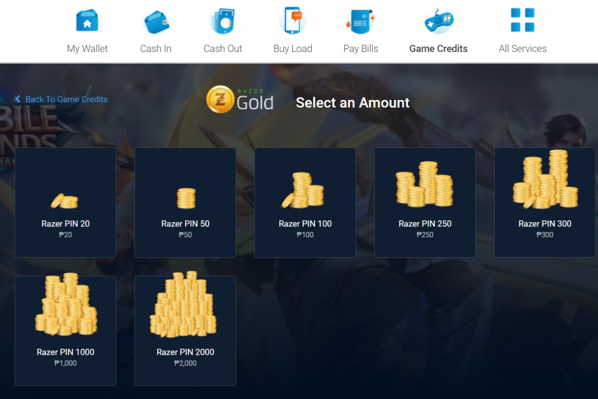The image size is (598, 399).
Task: Click the Razer PIN 2000 coin pile image
Action: pos(183,304)
